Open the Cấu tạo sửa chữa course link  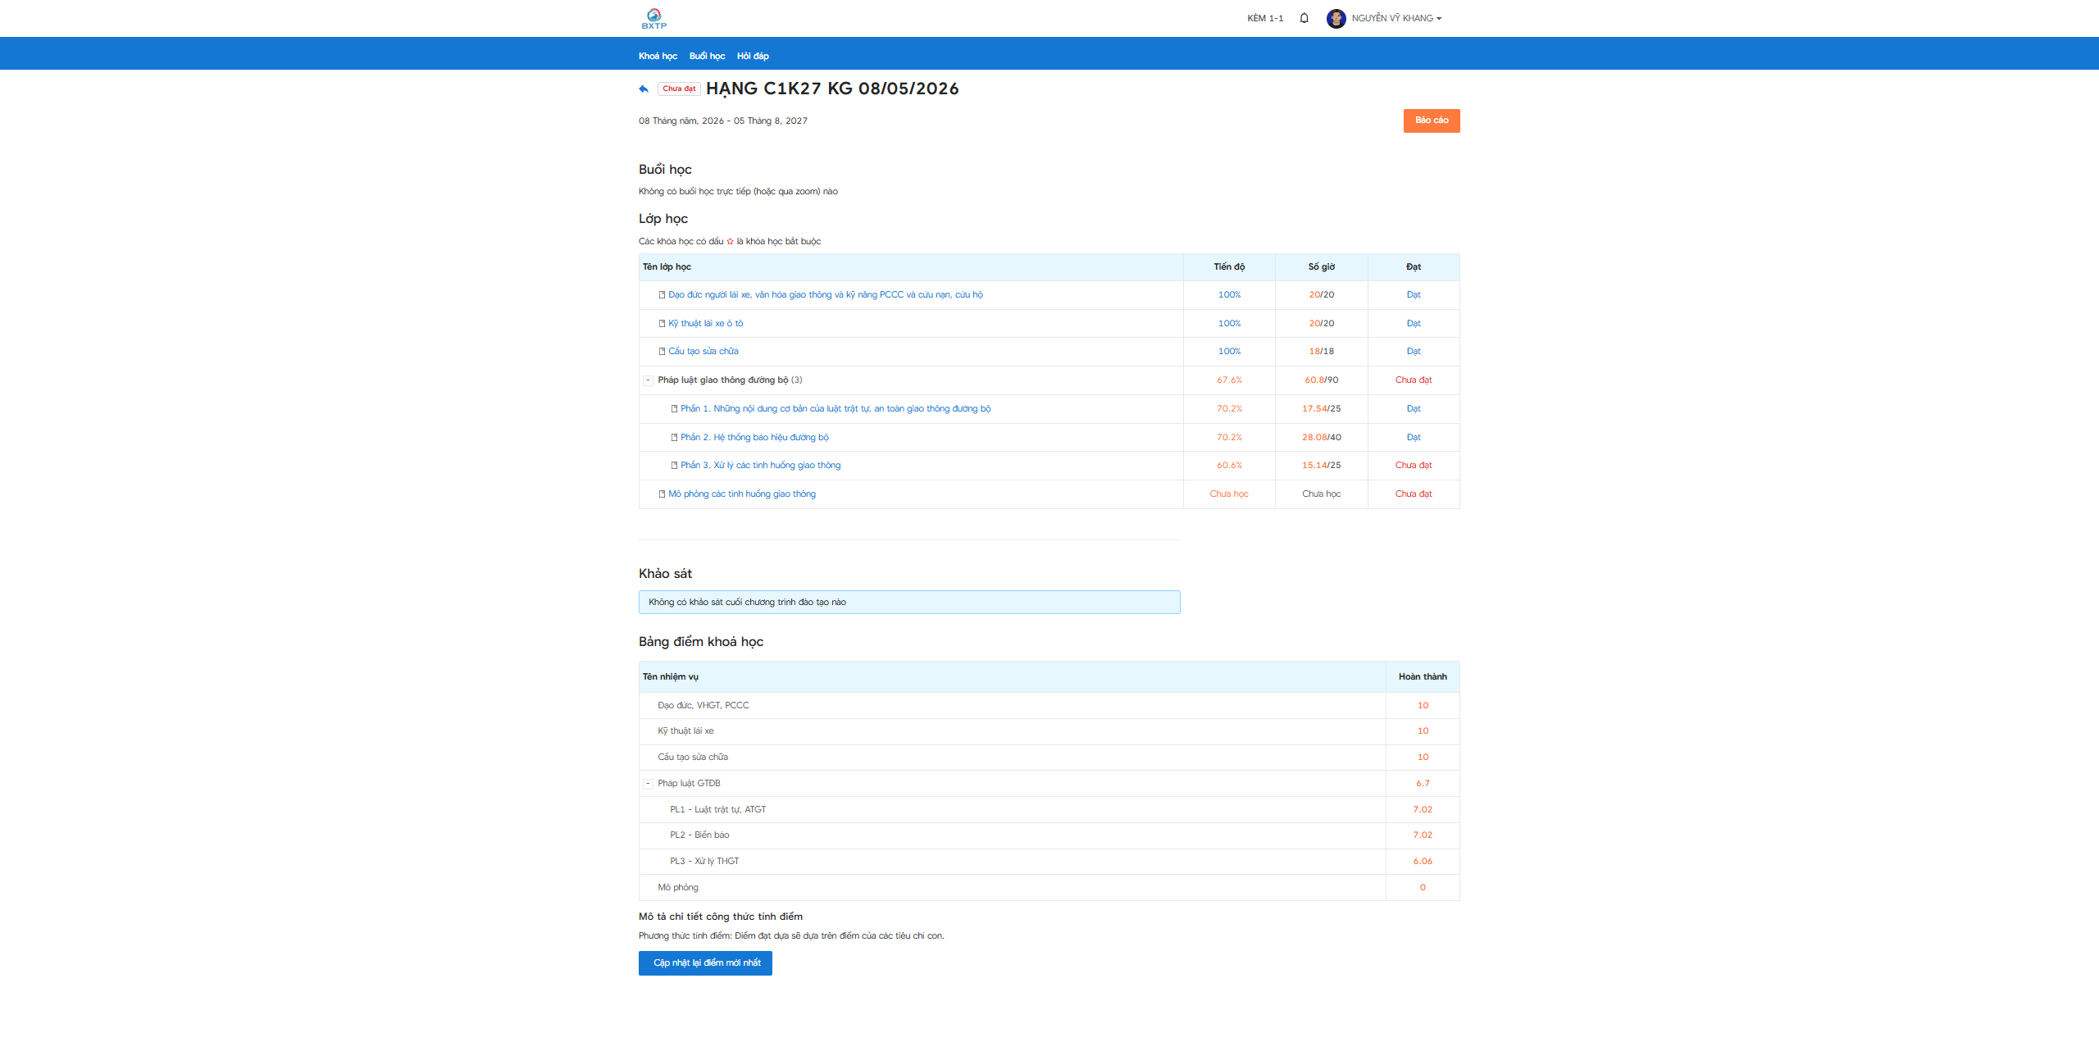click(x=703, y=351)
